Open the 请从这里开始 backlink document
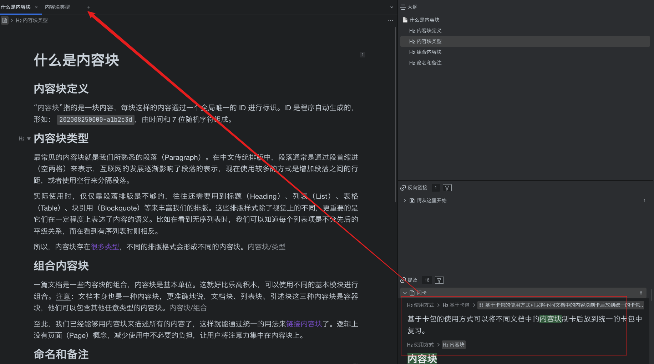This screenshot has height=364, width=654. pos(431,201)
